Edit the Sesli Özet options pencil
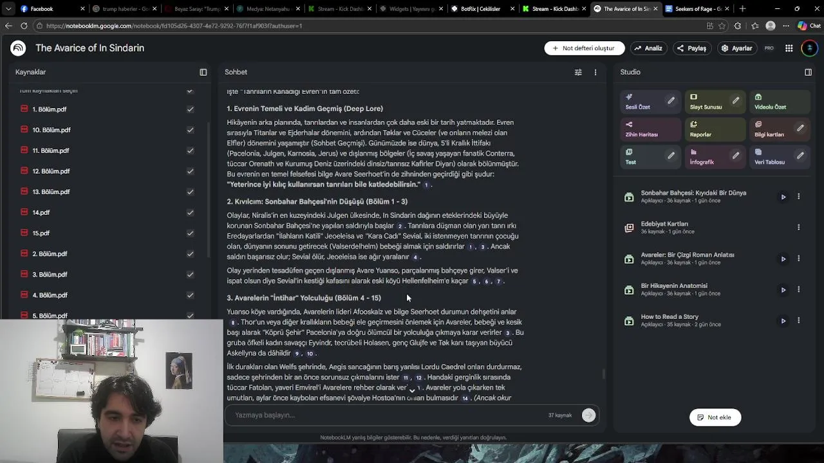This screenshot has width=824, height=463. point(671,100)
